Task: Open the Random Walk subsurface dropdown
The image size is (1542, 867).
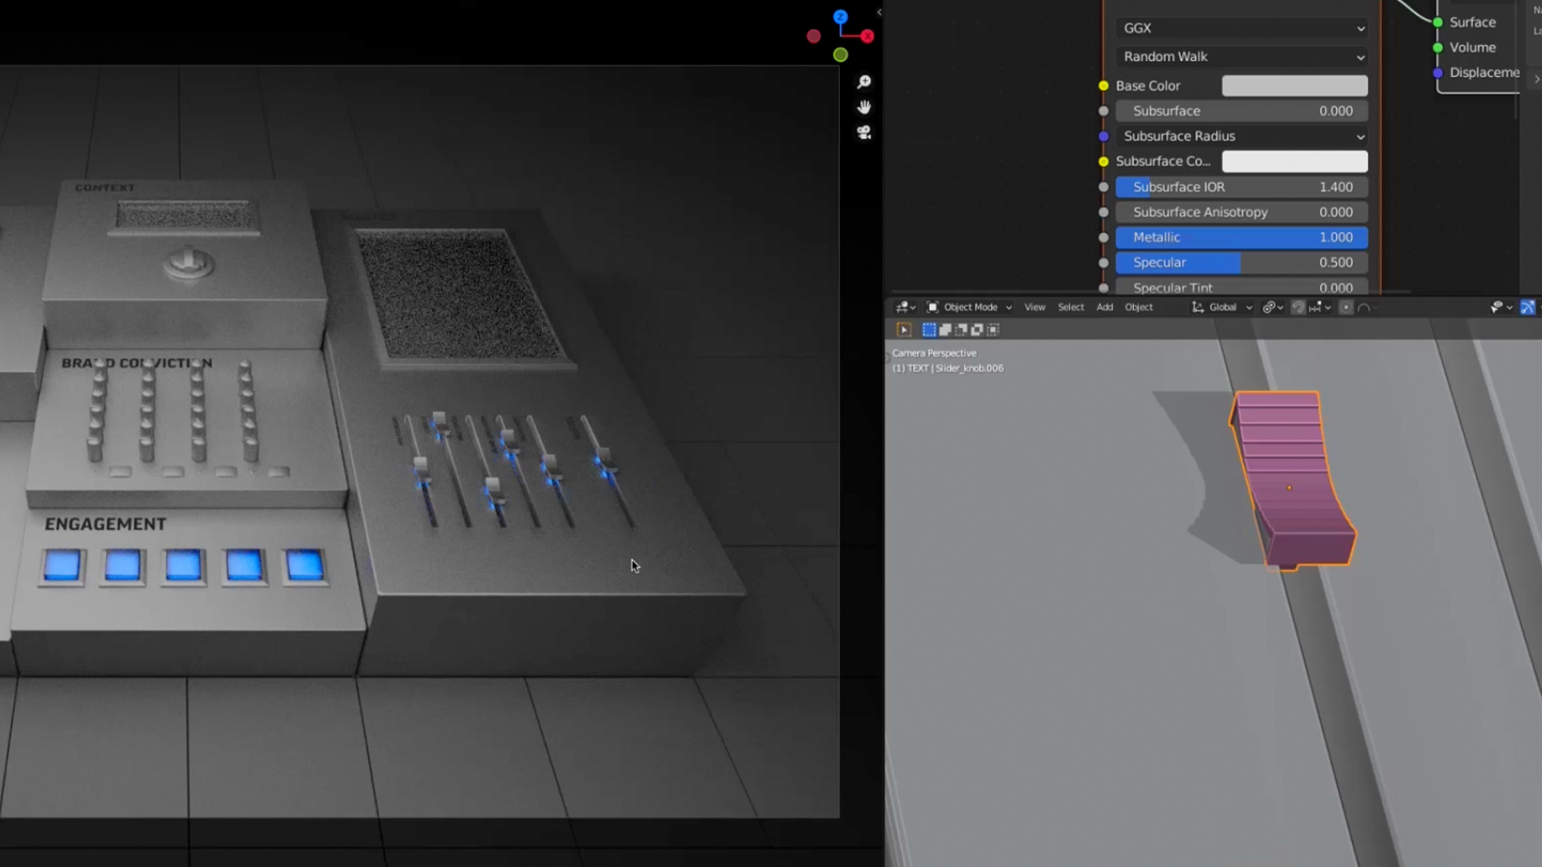Action: [1242, 57]
